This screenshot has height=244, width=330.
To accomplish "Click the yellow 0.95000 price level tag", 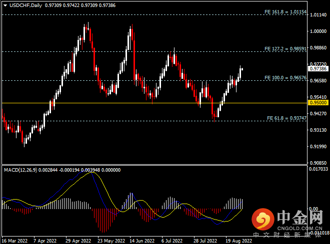I will [x=318, y=103].
